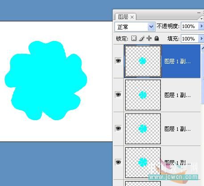This screenshot has height=186, width=204.
Task: Switch to the 图层 panel tab
Action: click(x=123, y=17)
